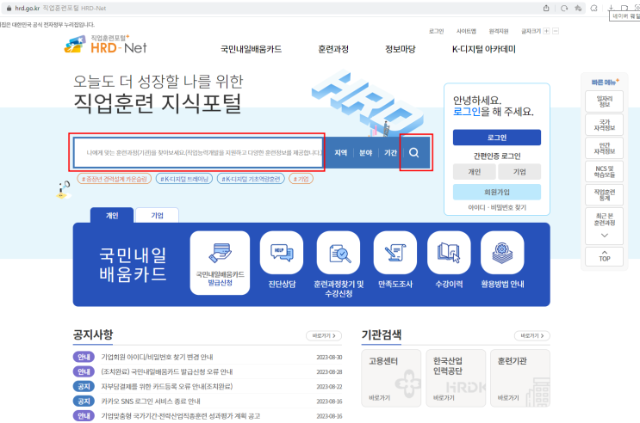Click #중장년 경력설계 카운슬링 tag

(x=115, y=179)
